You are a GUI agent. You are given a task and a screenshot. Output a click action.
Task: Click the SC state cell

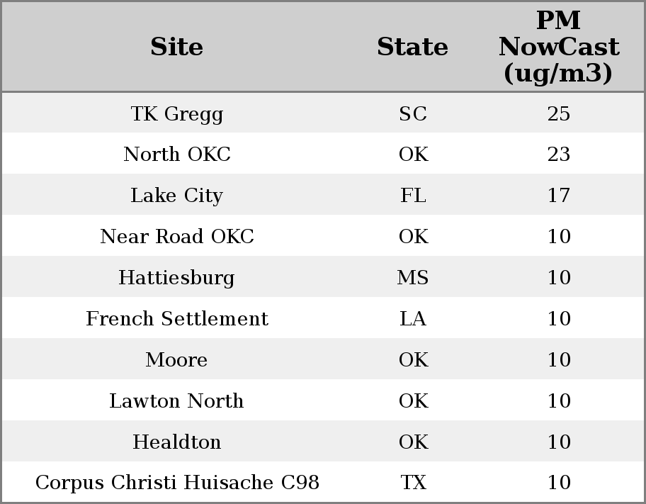pyautogui.click(x=413, y=113)
